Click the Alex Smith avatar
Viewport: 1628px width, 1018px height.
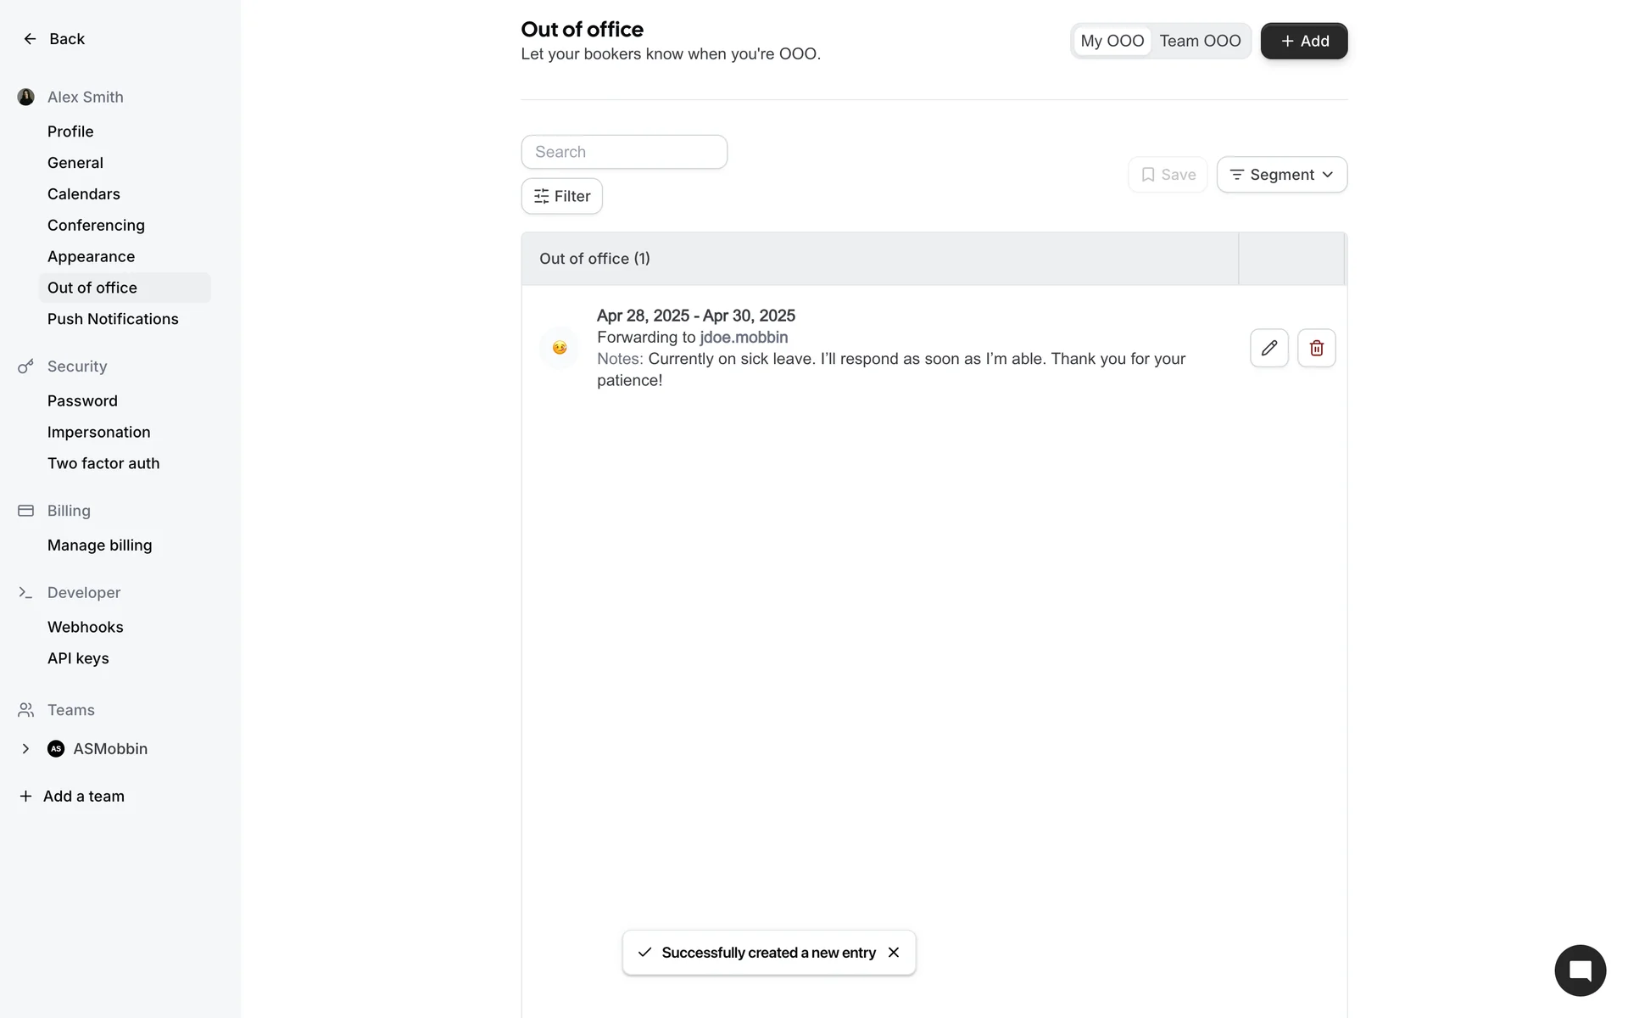pos(26,97)
